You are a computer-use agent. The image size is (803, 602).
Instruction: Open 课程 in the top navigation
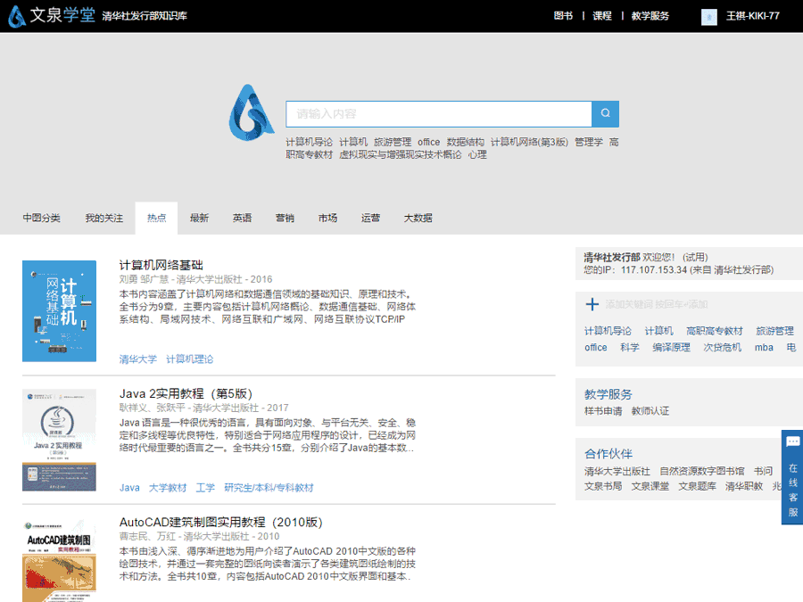[x=602, y=16]
